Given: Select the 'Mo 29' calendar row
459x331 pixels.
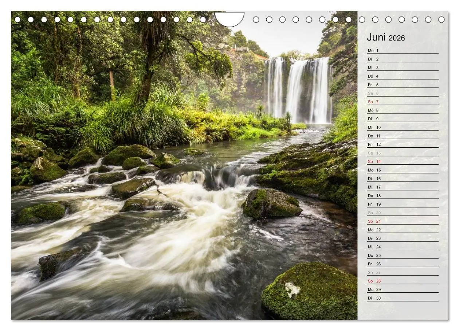Looking at the screenshot, I should 403,289.
